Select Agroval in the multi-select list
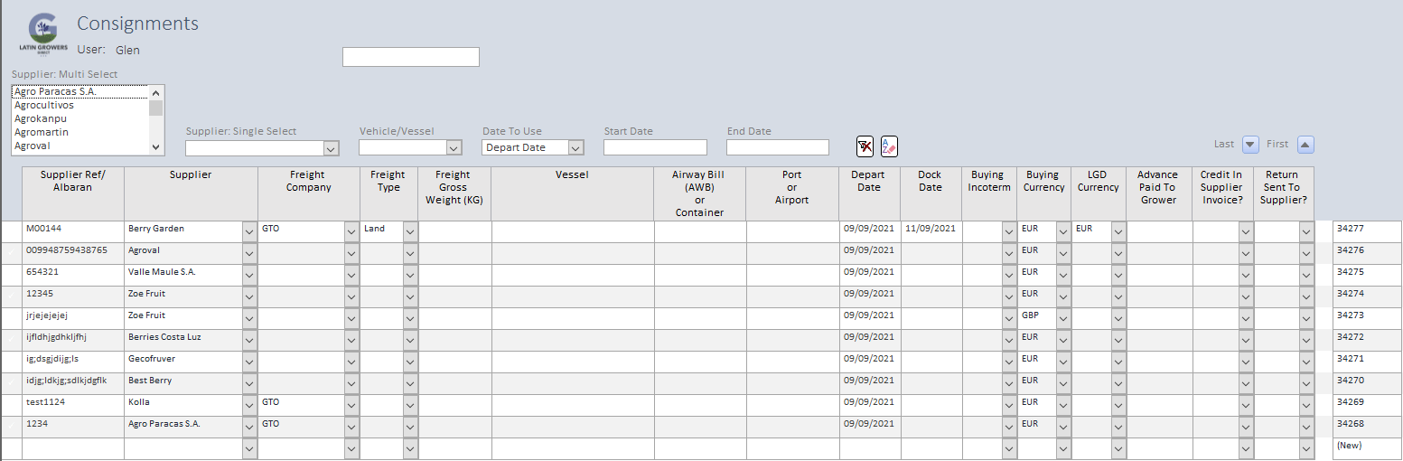 pos(80,146)
